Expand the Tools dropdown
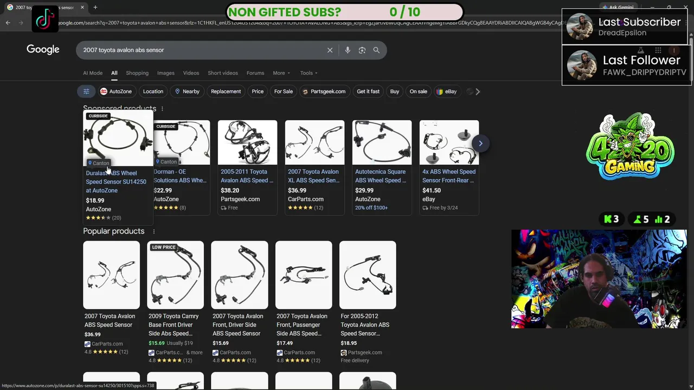 pyautogui.click(x=309, y=73)
